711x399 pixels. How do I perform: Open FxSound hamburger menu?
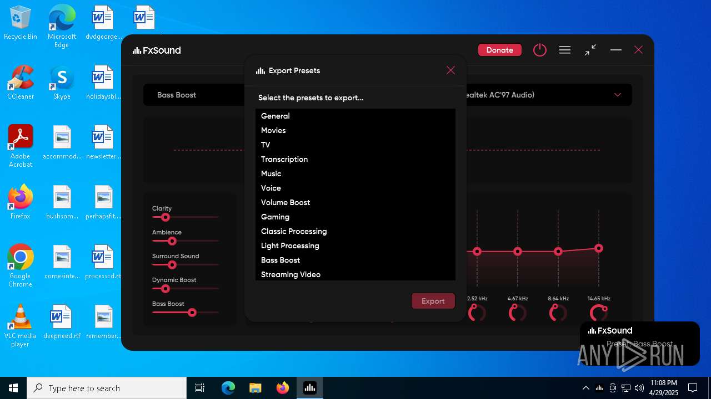[x=565, y=50]
